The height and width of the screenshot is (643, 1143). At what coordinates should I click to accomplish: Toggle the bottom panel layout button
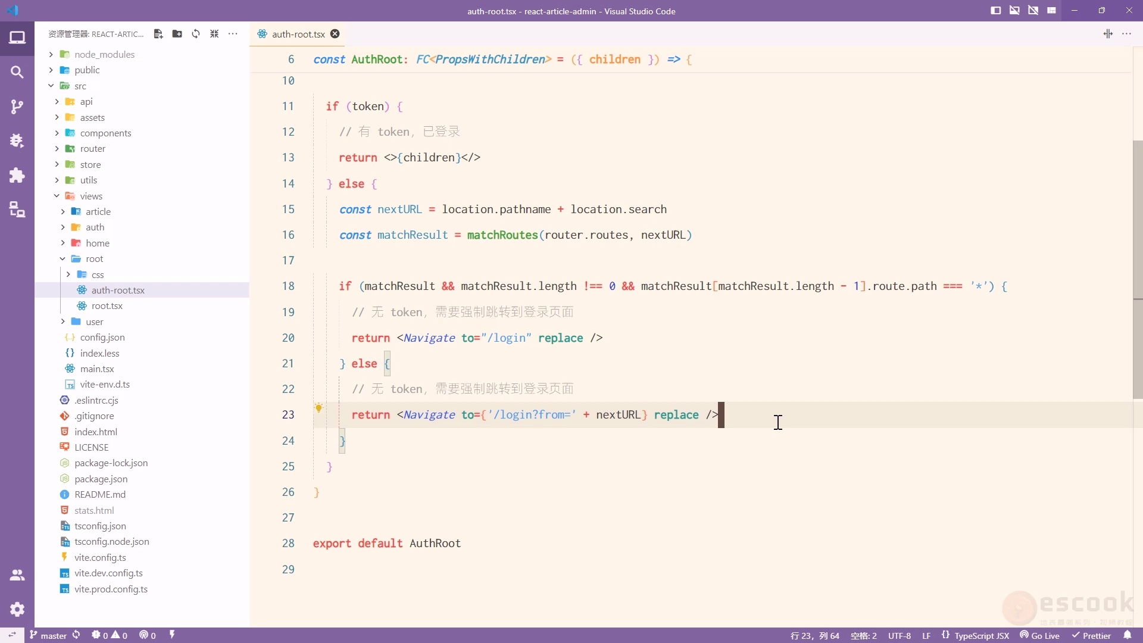pos(1014,11)
